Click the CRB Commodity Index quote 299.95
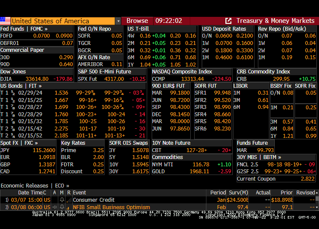Image resolution: width=319 pixels, height=229 pixels. pyautogui.click(x=281, y=79)
